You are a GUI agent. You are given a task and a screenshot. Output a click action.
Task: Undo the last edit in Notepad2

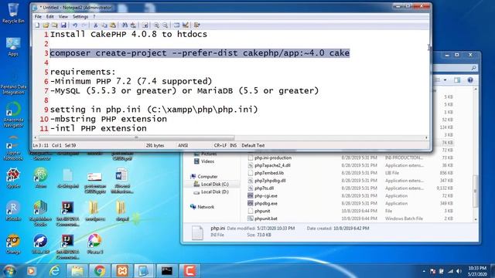[75, 25]
